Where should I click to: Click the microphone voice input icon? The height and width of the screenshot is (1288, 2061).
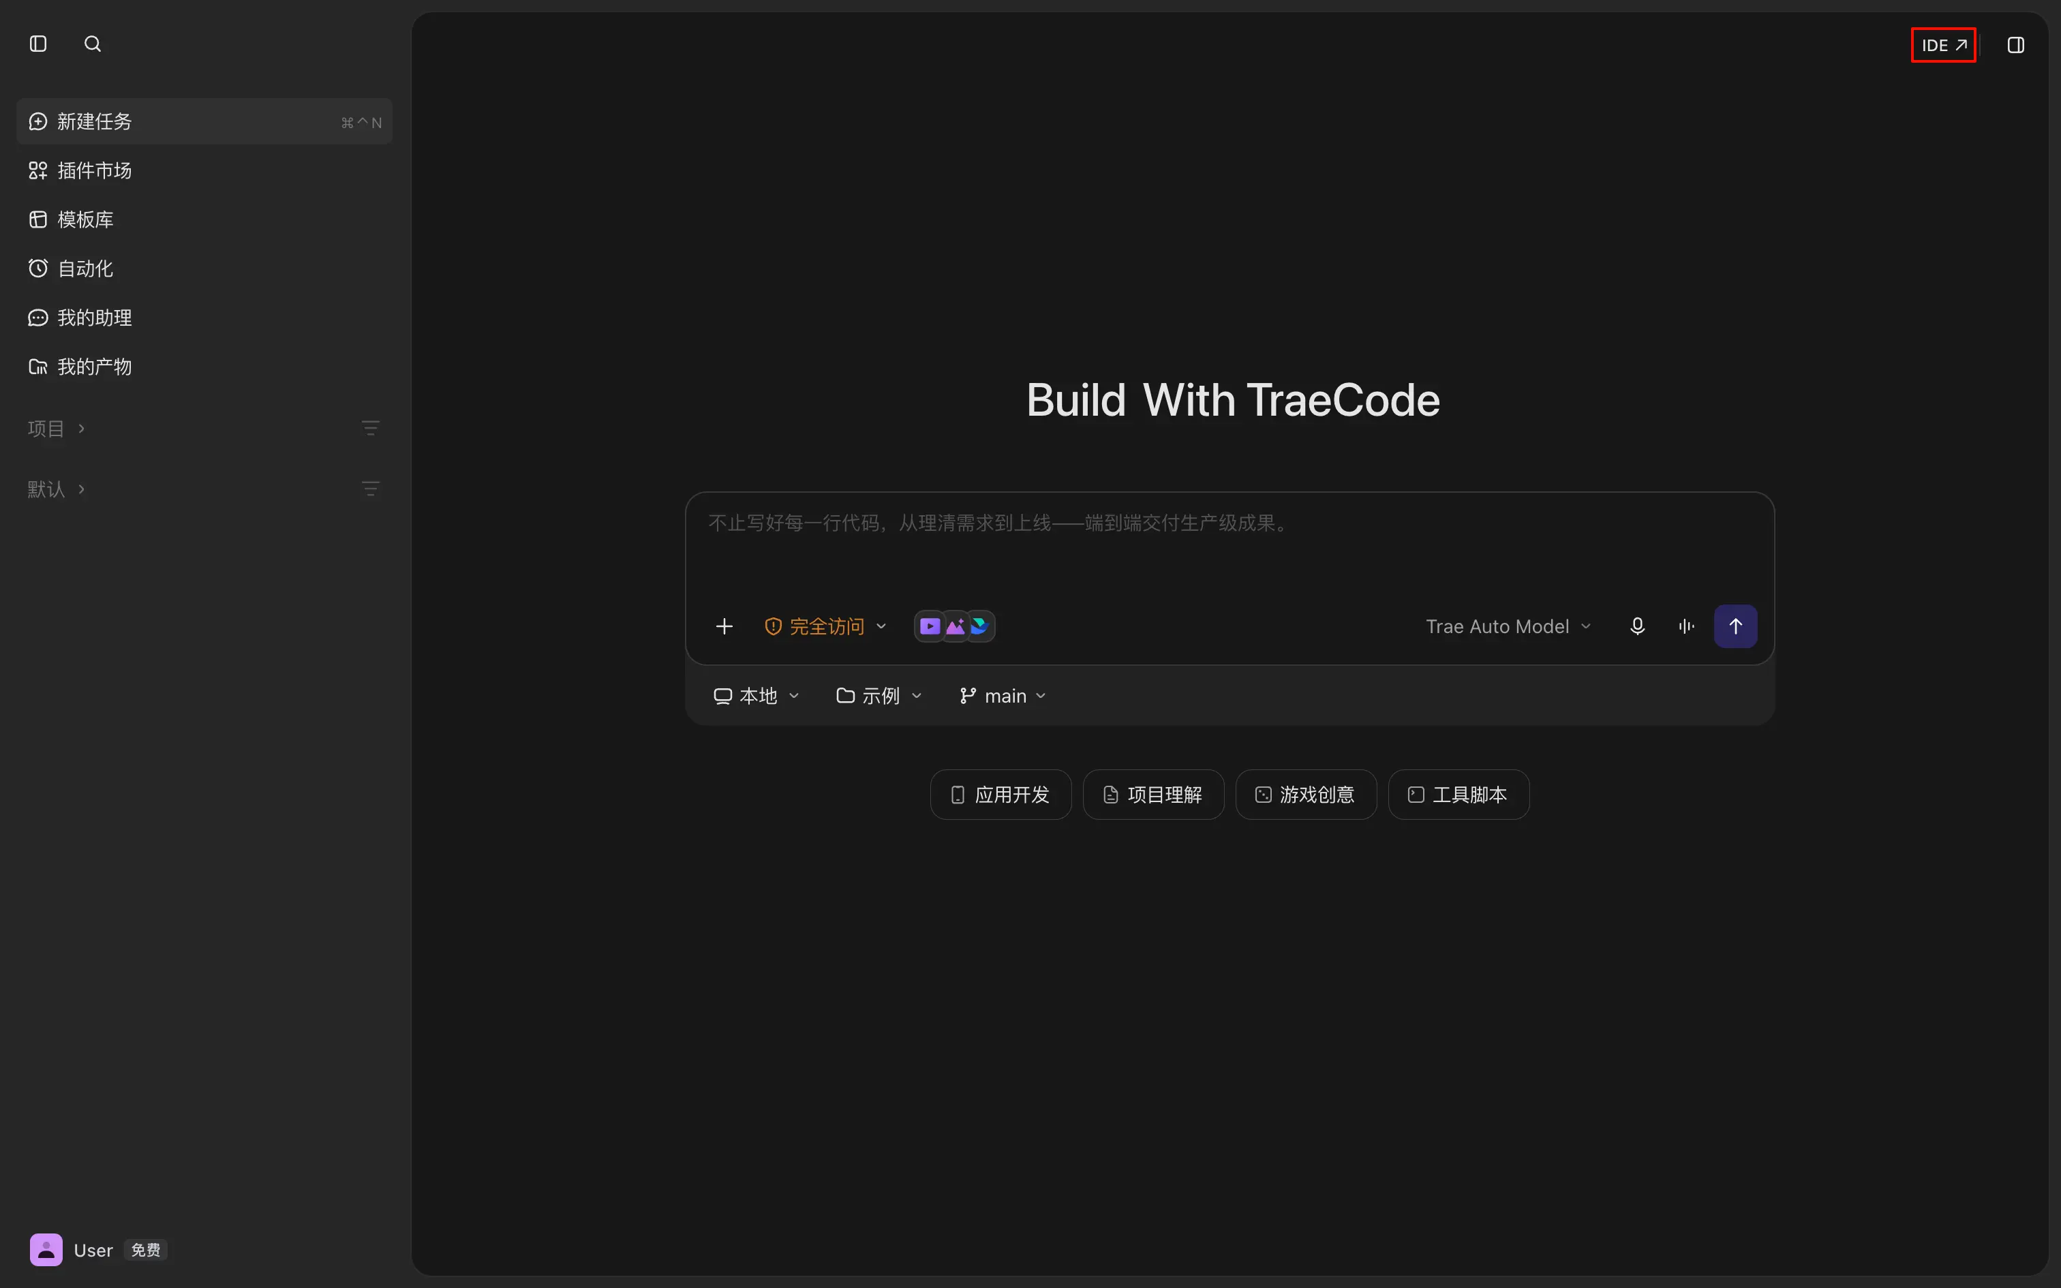pos(1637,626)
